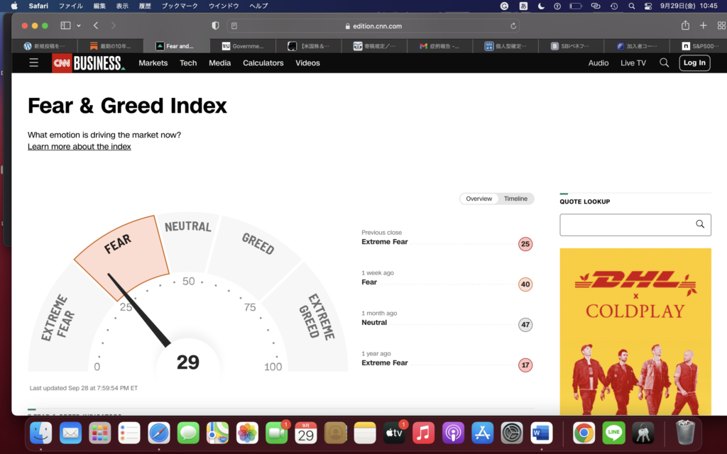The height and width of the screenshot is (454, 727).
Task: Open the Markets navigation menu
Action: pos(153,63)
